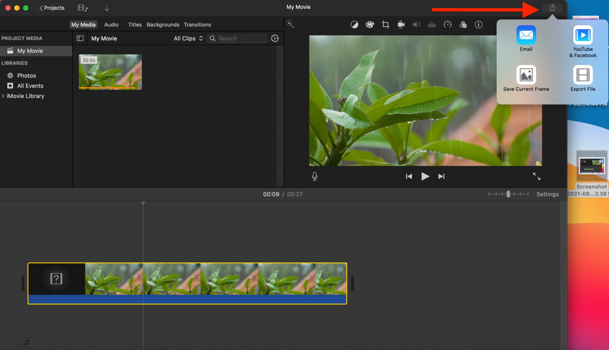This screenshot has width=609, height=350.
Task: Open clip Speed controls with the speedometer icon
Action: pyautogui.click(x=448, y=24)
